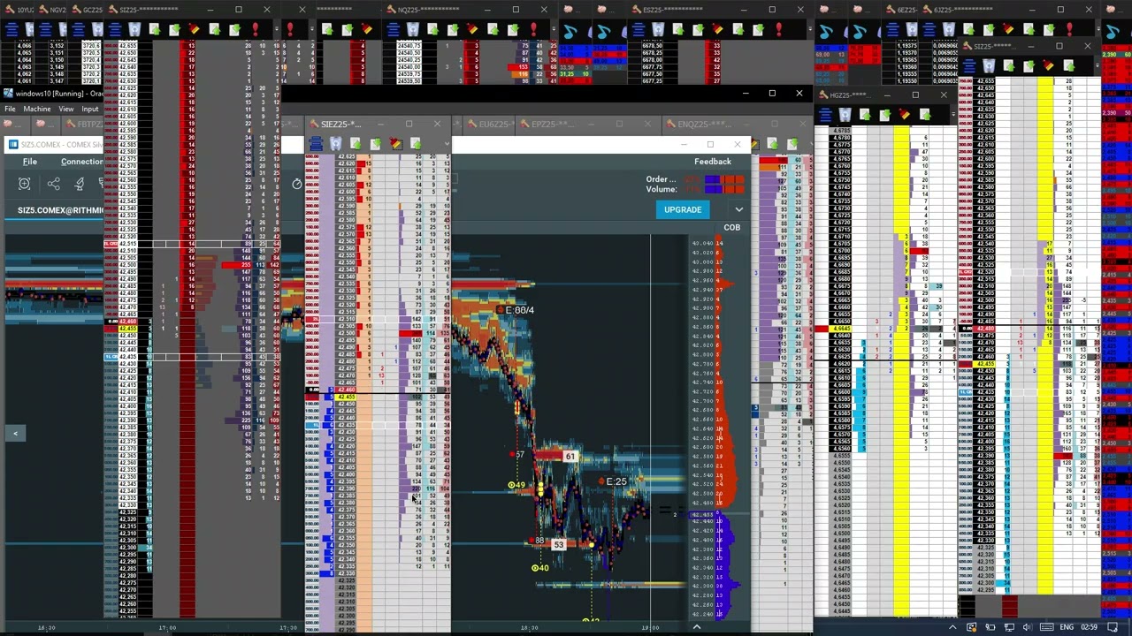Click blue lines icon in HGZ25 window
This screenshot has height=636, width=1132.
(x=825, y=115)
